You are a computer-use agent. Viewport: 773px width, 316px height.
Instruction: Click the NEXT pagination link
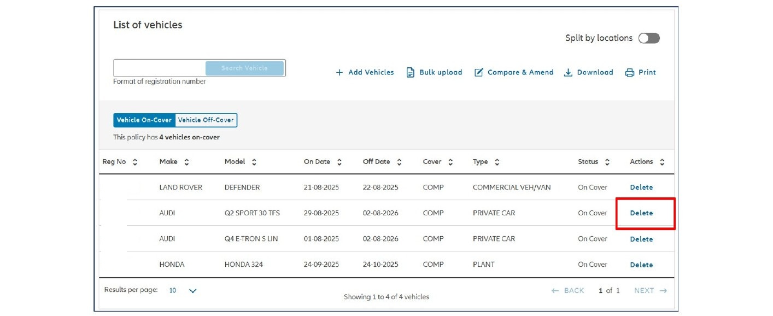tap(651, 290)
